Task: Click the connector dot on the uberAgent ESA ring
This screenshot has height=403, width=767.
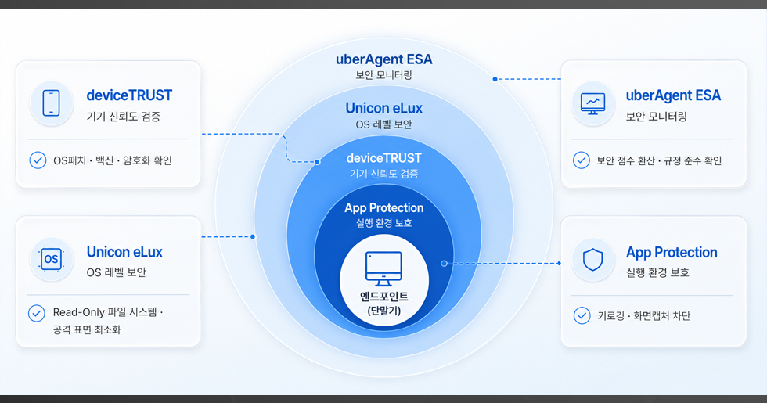Action: [x=495, y=79]
